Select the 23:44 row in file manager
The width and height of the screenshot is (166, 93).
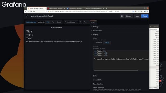[x=154, y=65]
